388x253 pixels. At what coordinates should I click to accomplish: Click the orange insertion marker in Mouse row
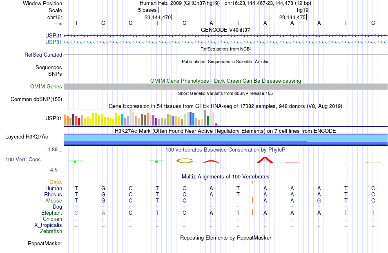pyautogui.click(x=253, y=200)
